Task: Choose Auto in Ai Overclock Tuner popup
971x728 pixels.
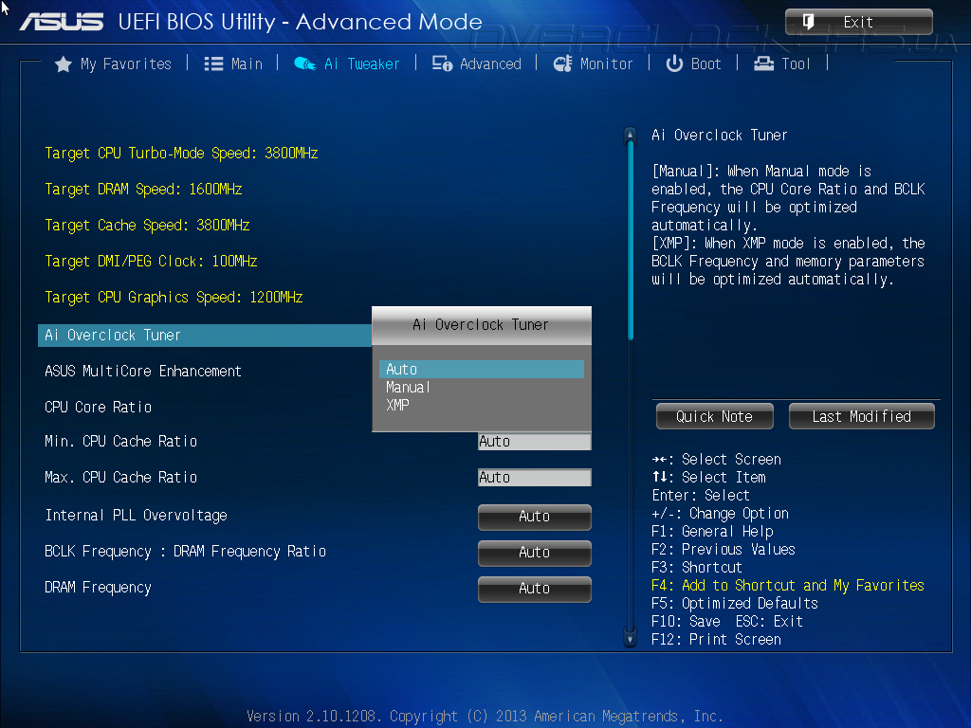Action: (482, 370)
